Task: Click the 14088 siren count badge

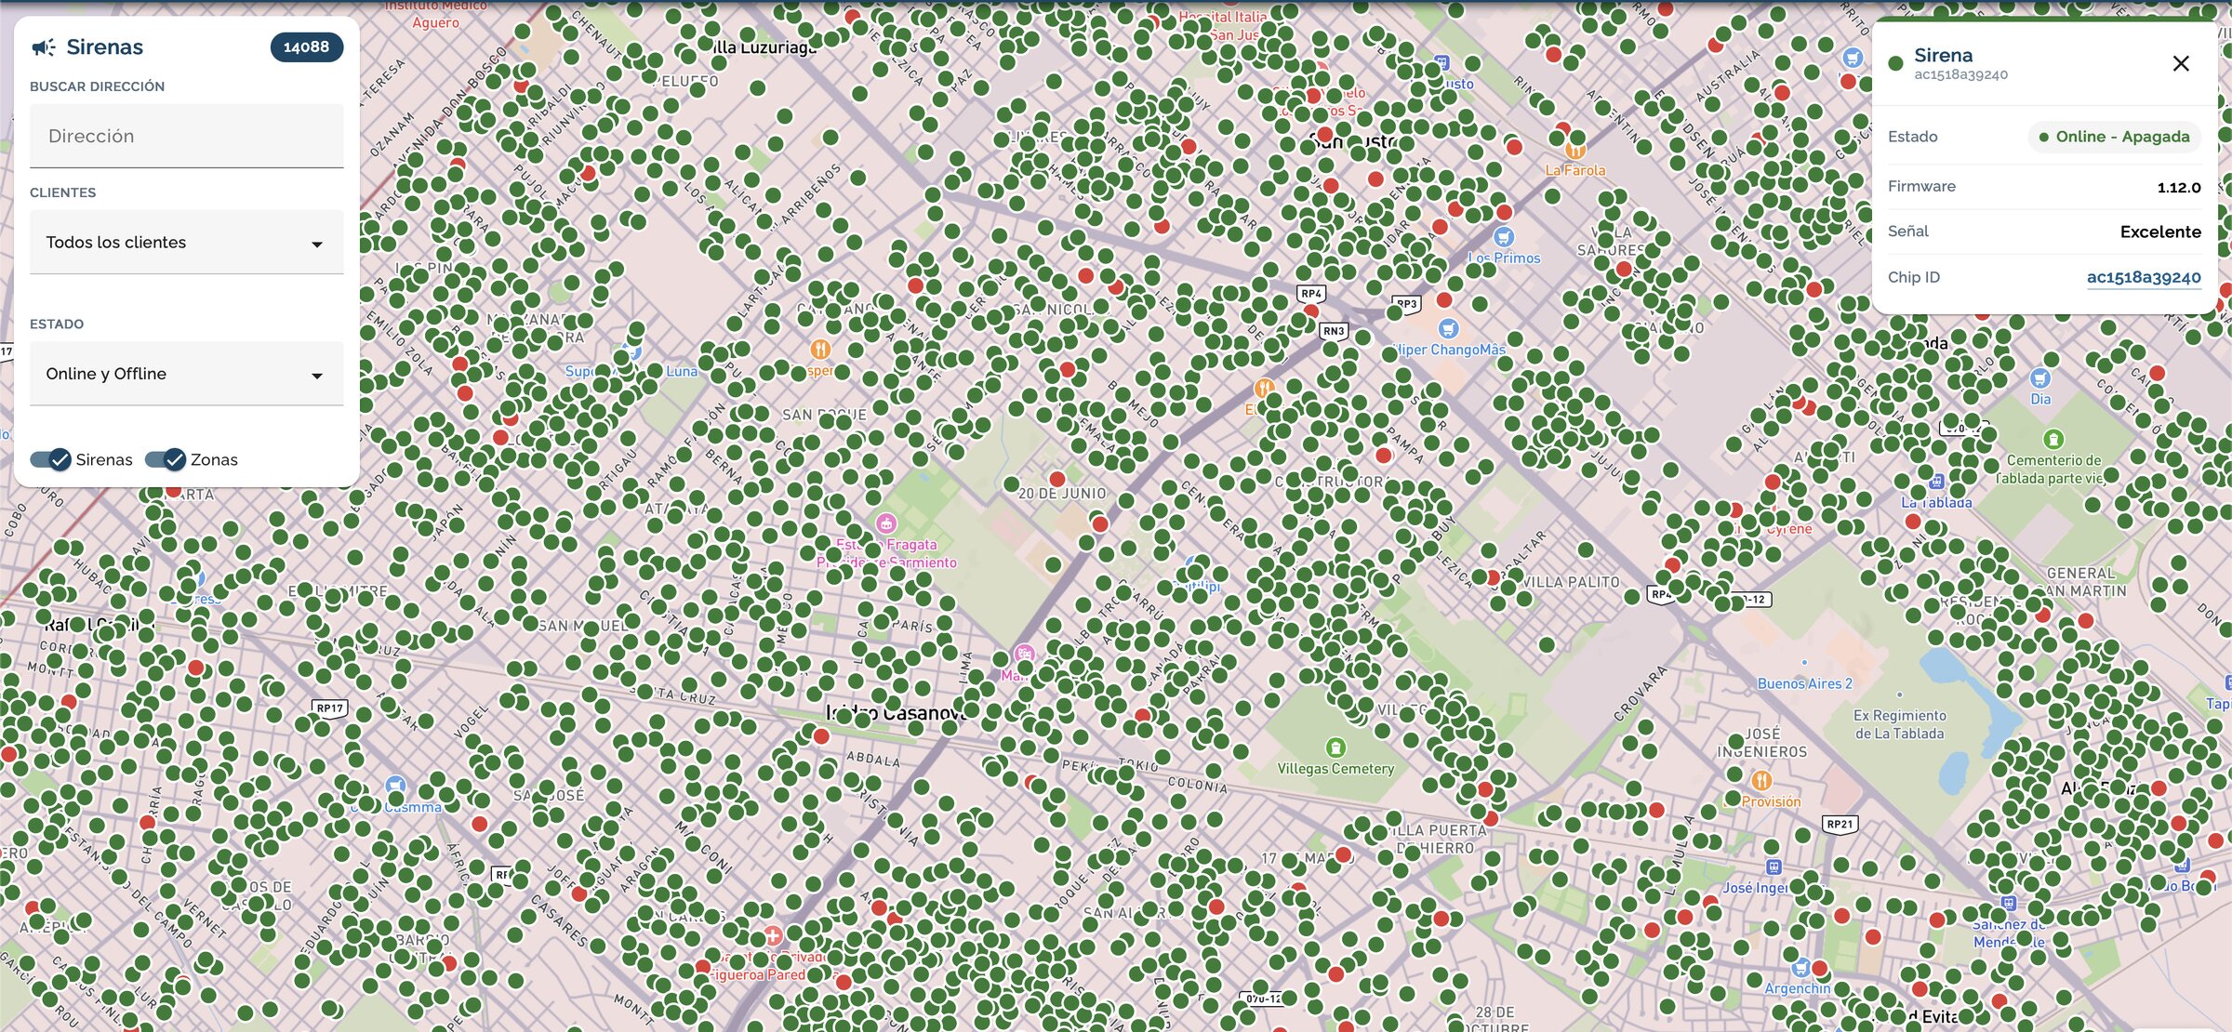Action: (x=307, y=46)
